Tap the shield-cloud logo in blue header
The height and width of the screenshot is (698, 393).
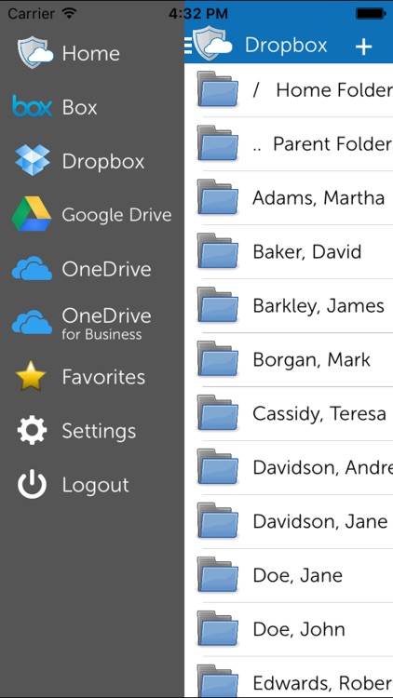pos(213,41)
